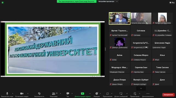Screen dimensions: 176x98
Task: Click the divider handle beside shared screen
Action: pyautogui.click(x=105, y=49)
